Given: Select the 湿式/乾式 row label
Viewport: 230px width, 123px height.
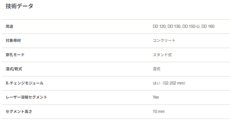Looking at the screenshot, I should click(x=14, y=69).
